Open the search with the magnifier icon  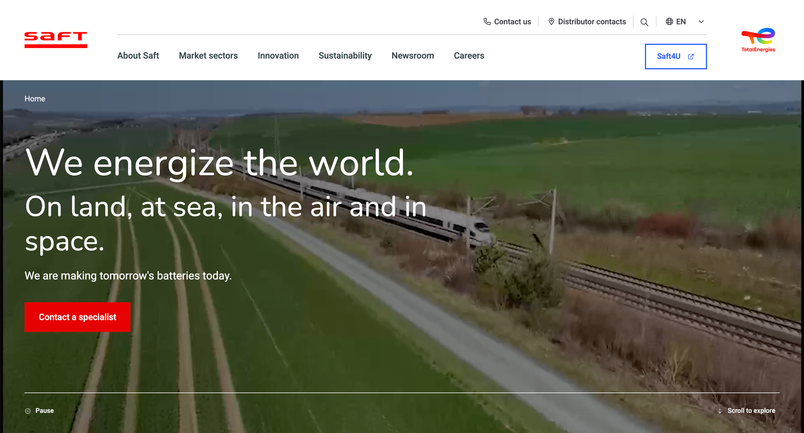pyautogui.click(x=644, y=21)
